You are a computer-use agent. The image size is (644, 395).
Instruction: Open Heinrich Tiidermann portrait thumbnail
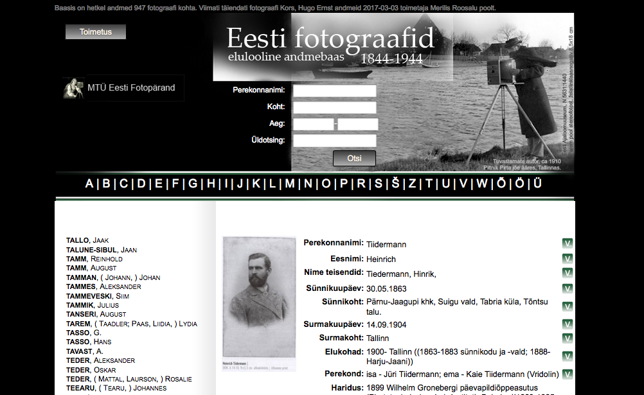tap(259, 303)
